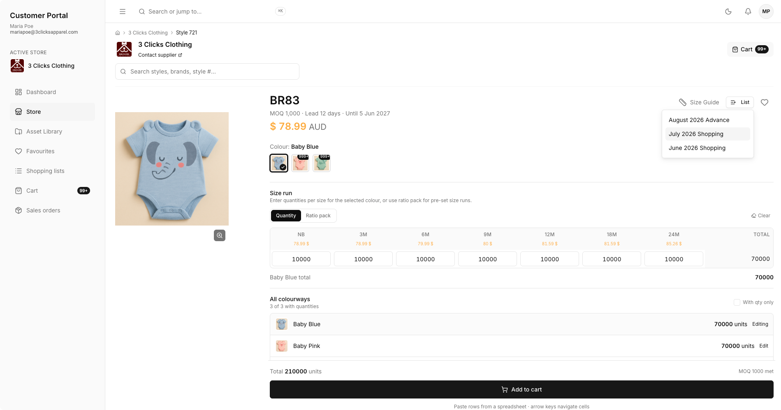
Task: Switch to Quantity mode tab
Action: [x=286, y=216]
